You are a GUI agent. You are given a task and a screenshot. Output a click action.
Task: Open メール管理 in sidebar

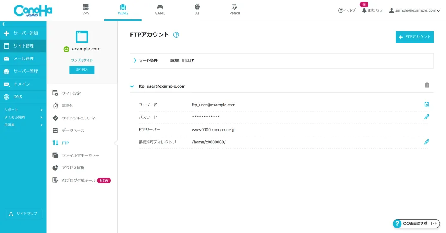point(23,59)
